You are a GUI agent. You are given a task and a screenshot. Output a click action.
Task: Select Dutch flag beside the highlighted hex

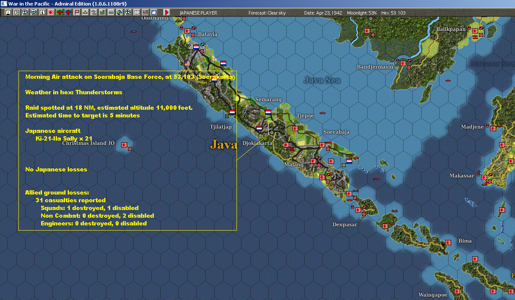coord(259,129)
